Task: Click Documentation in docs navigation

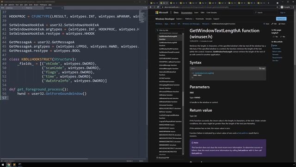Action: pos(186,13)
